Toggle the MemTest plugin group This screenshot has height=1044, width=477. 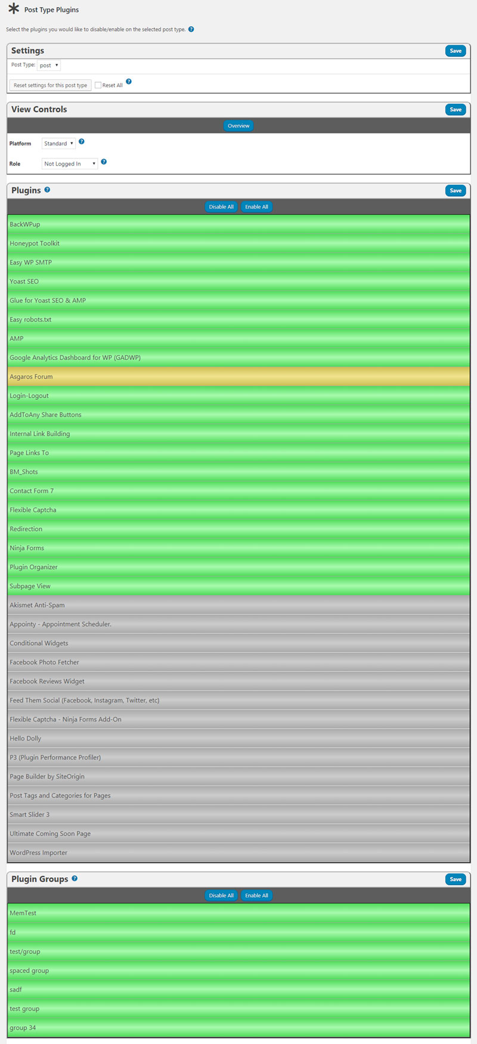pos(238,913)
